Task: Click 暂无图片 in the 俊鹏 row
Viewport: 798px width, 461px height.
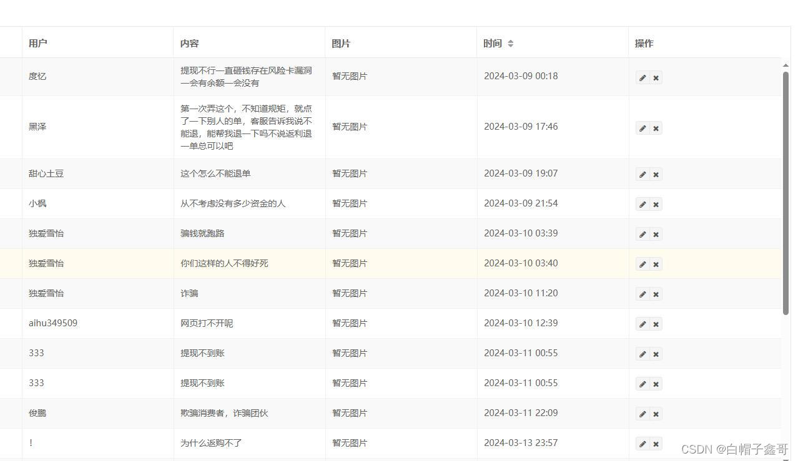Action: [x=350, y=413]
